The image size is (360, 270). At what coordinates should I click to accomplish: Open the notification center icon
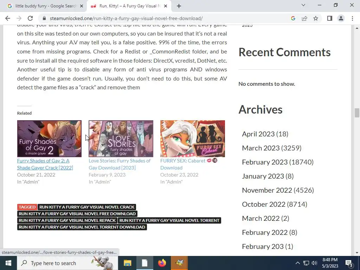349,263
